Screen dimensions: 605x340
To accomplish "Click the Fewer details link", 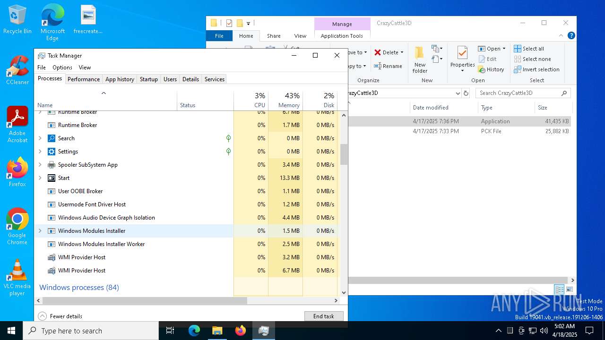I will point(66,316).
